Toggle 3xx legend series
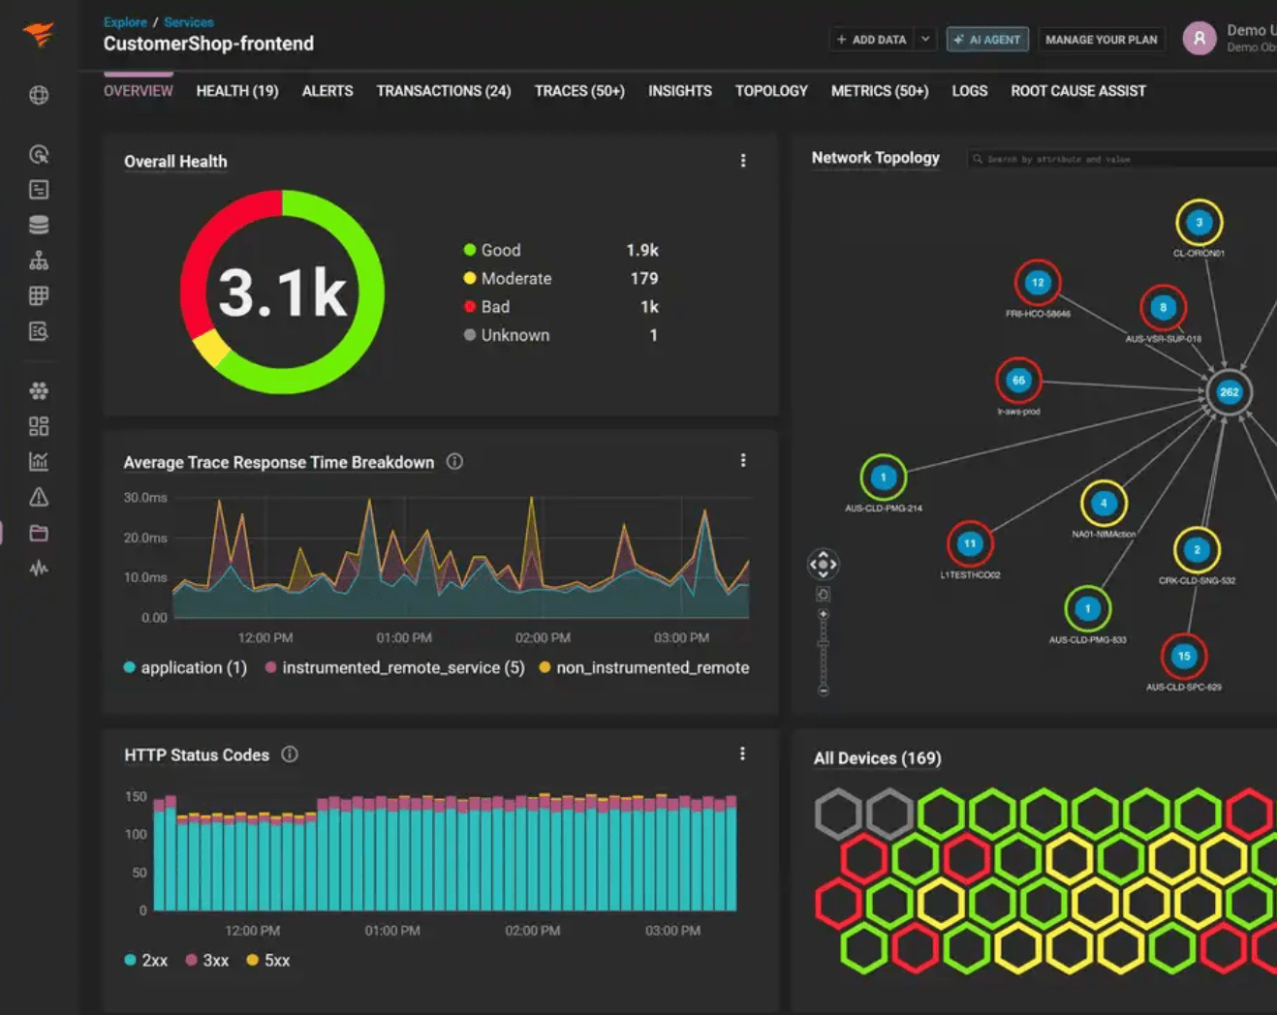The image size is (1277, 1015). pyautogui.click(x=207, y=960)
